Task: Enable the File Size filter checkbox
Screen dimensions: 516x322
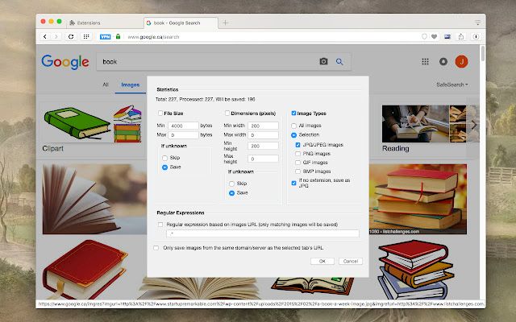Action: (x=160, y=113)
